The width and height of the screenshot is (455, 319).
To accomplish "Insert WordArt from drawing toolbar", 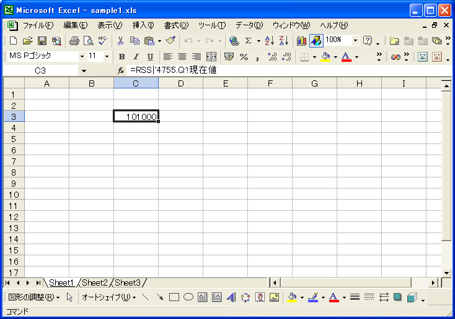I will pyautogui.click(x=231, y=297).
